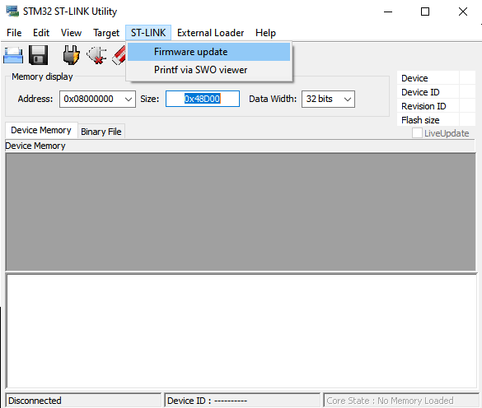Open the Help menu
482x408 pixels.
coord(265,33)
